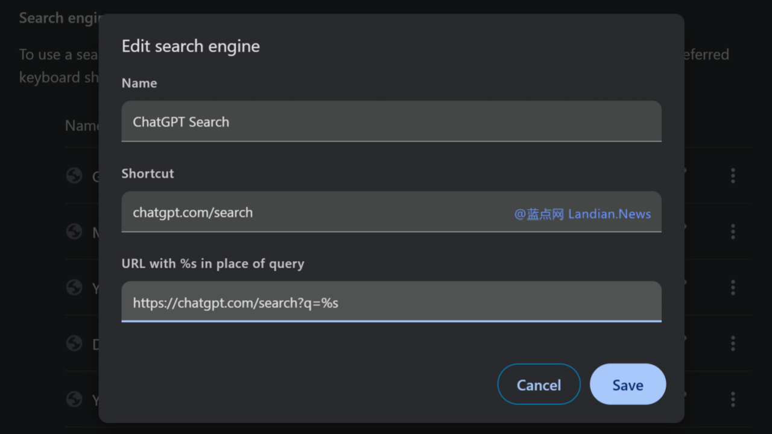Click the Name label above the first field
The width and height of the screenshot is (772, 434).
tap(139, 83)
